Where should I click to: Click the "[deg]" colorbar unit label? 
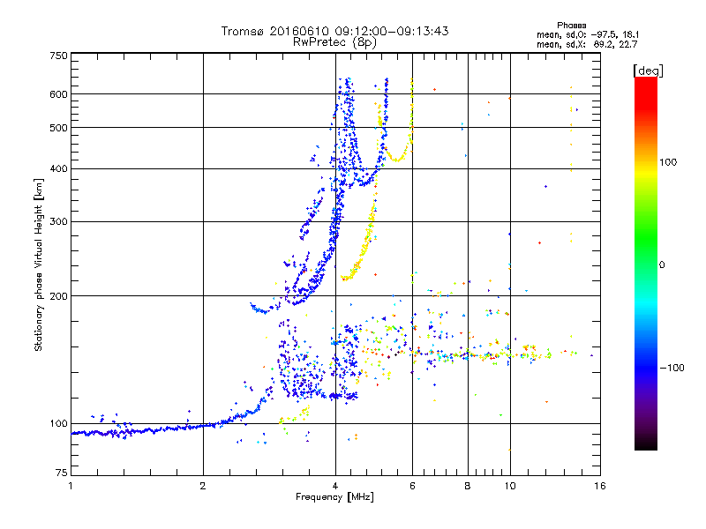pos(648,71)
